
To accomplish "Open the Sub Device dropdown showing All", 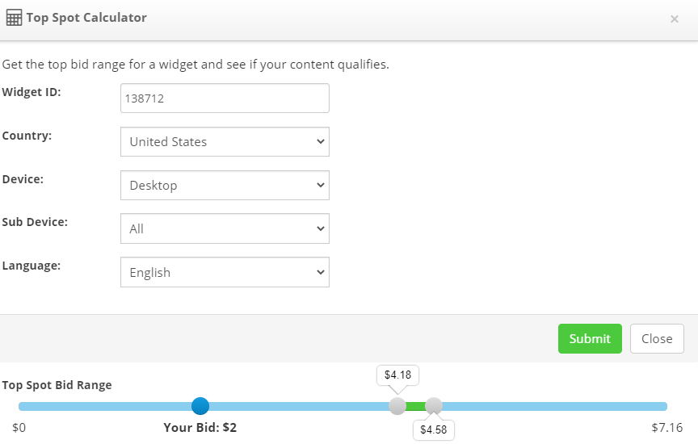I will point(225,228).
